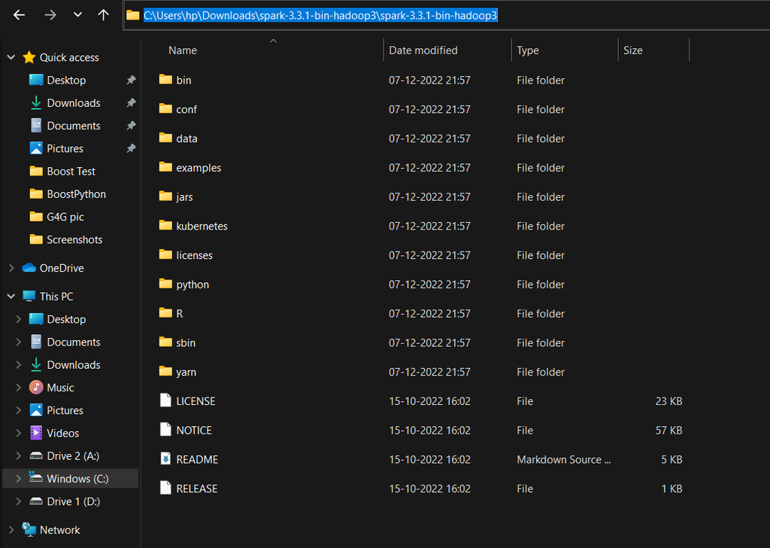Click NOTICE size '57 KB'

pyautogui.click(x=668, y=430)
